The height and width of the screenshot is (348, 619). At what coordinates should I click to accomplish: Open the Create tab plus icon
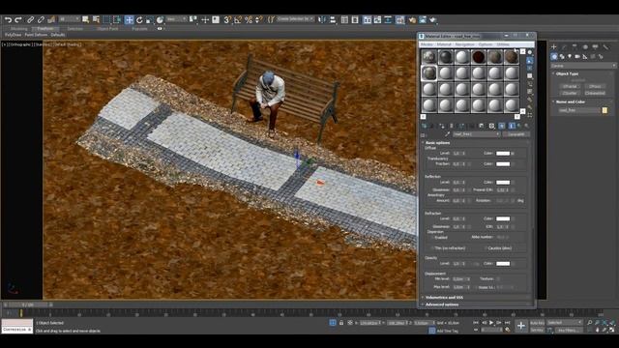pos(554,47)
